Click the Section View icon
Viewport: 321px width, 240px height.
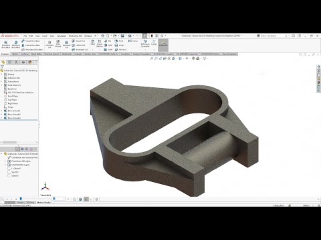(165, 59)
